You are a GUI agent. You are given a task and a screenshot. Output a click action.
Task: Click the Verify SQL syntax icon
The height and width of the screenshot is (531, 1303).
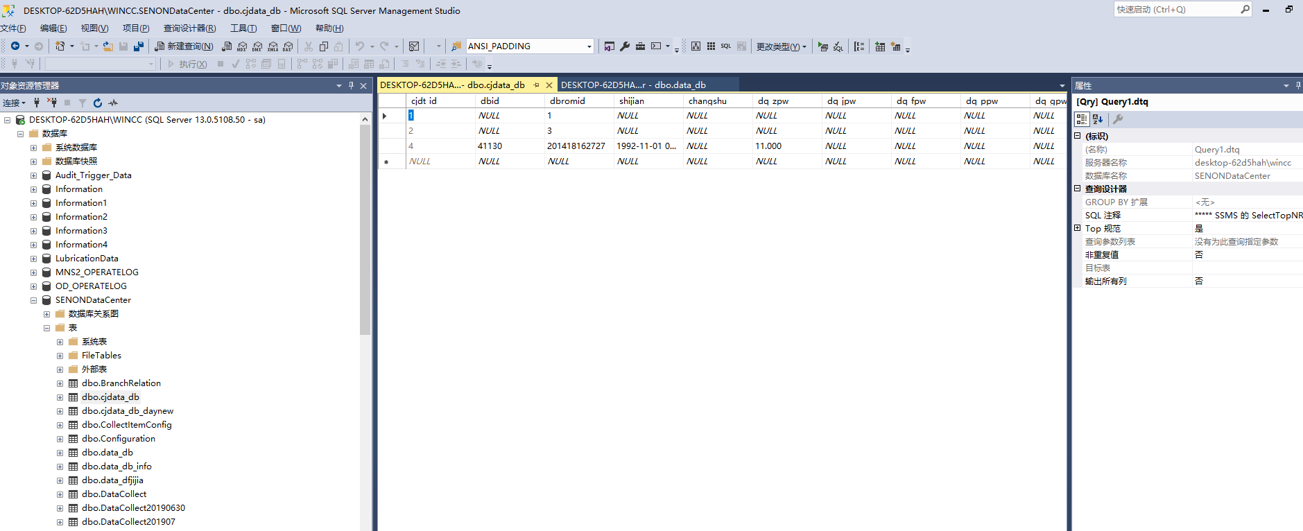tap(838, 46)
